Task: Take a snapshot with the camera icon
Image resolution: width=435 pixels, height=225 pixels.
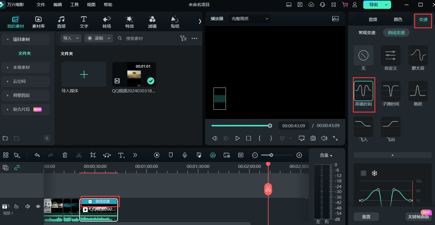Action: click(313, 138)
